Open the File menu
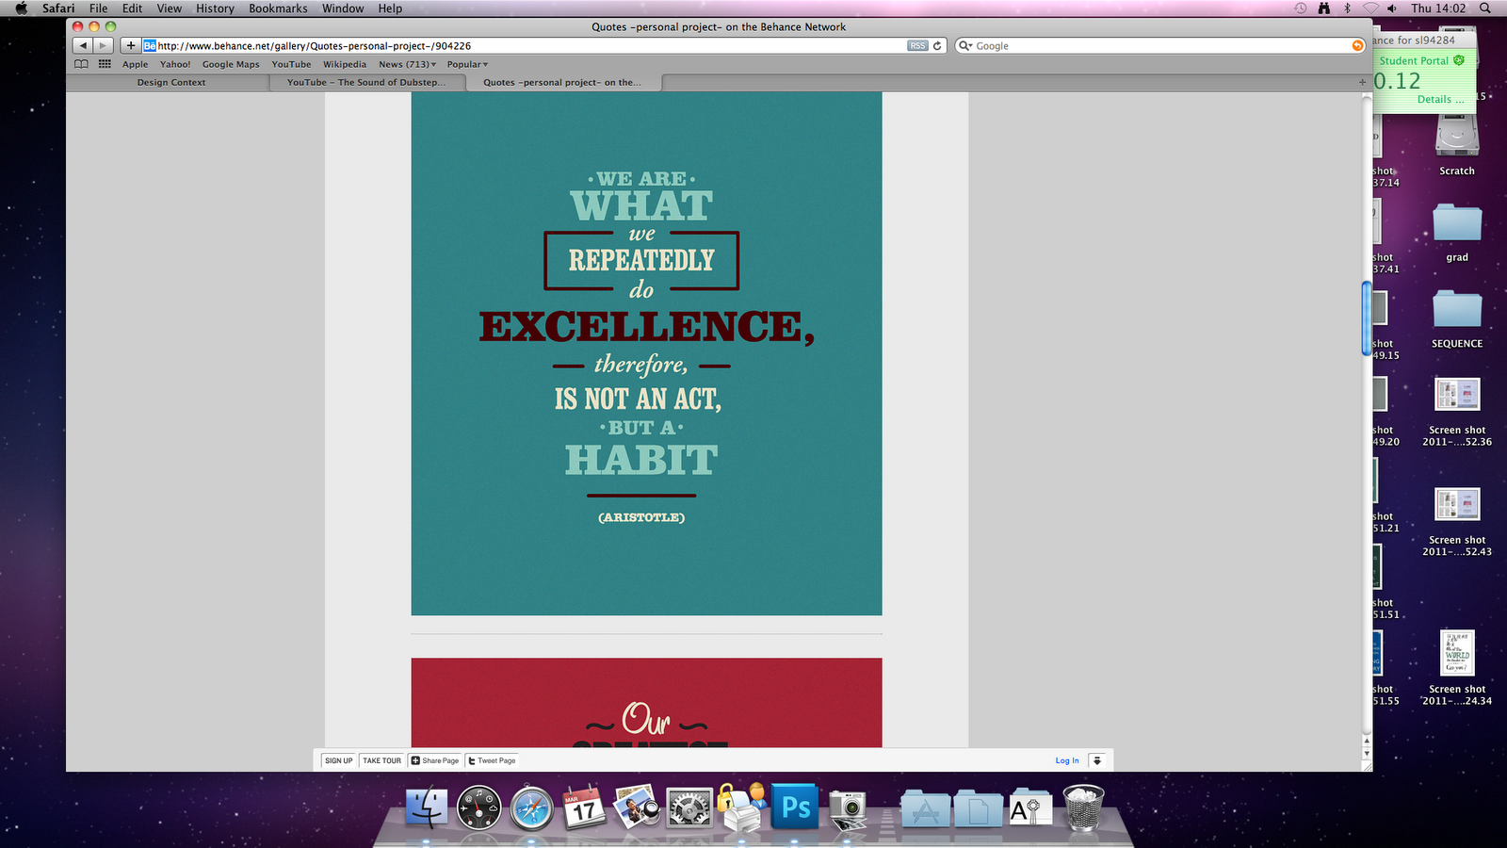This screenshot has width=1507, height=848. click(x=98, y=8)
